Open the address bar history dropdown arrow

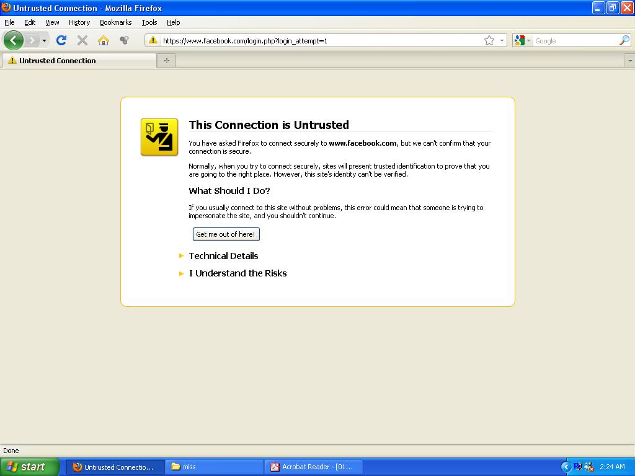click(x=502, y=40)
